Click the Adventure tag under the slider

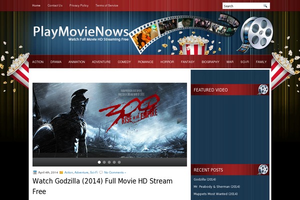[x=81, y=172]
